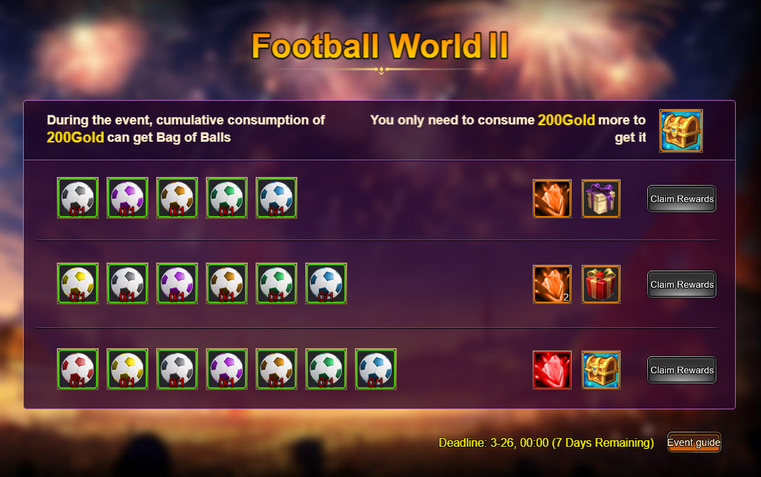Image resolution: width=761 pixels, height=477 pixels.
Task: Select the black ball in first row
Action: [78, 198]
